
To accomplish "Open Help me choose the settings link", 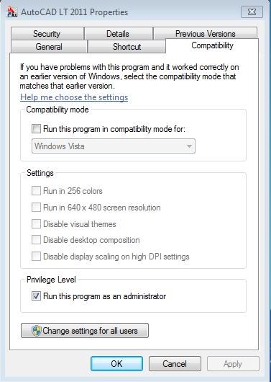I will 74,97.
